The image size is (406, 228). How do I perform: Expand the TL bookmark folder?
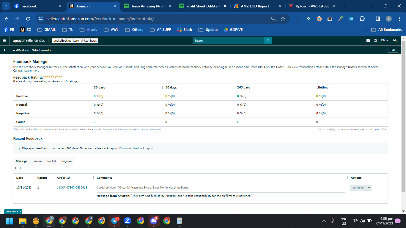(x=67, y=30)
